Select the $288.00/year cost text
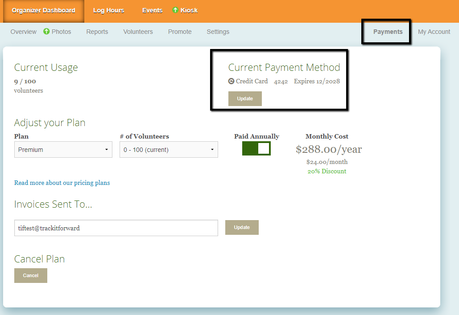The height and width of the screenshot is (315, 459). tap(329, 149)
